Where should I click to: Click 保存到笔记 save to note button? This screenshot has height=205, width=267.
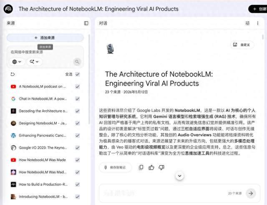point(115,168)
